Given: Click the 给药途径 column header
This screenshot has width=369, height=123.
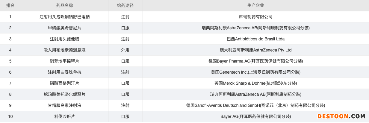Looking at the screenshot, I should click(125, 5).
